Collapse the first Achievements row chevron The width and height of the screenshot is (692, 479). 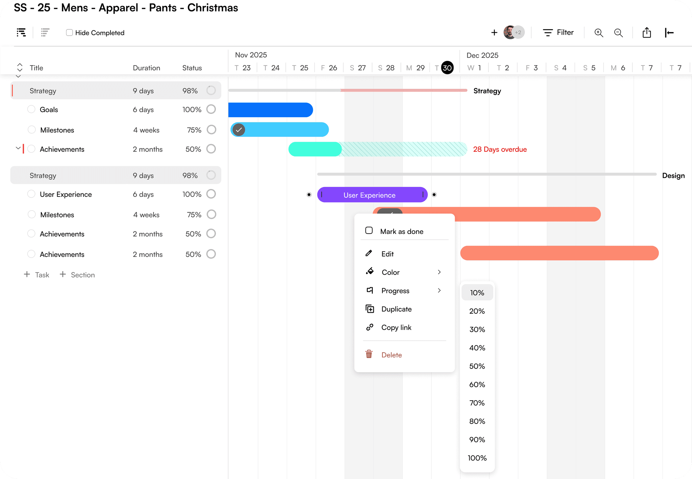click(x=18, y=148)
